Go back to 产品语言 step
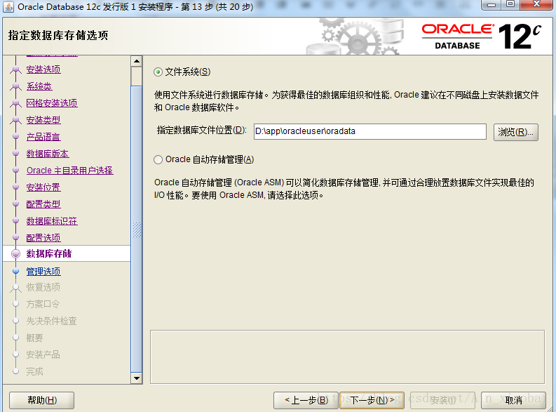The height and width of the screenshot is (412, 556). [x=43, y=137]
